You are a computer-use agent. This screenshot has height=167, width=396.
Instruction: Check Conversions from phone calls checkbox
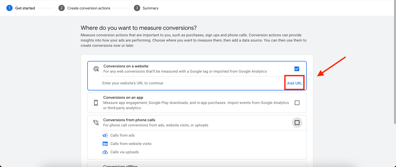pyautogui.click(x=297, y=123)
